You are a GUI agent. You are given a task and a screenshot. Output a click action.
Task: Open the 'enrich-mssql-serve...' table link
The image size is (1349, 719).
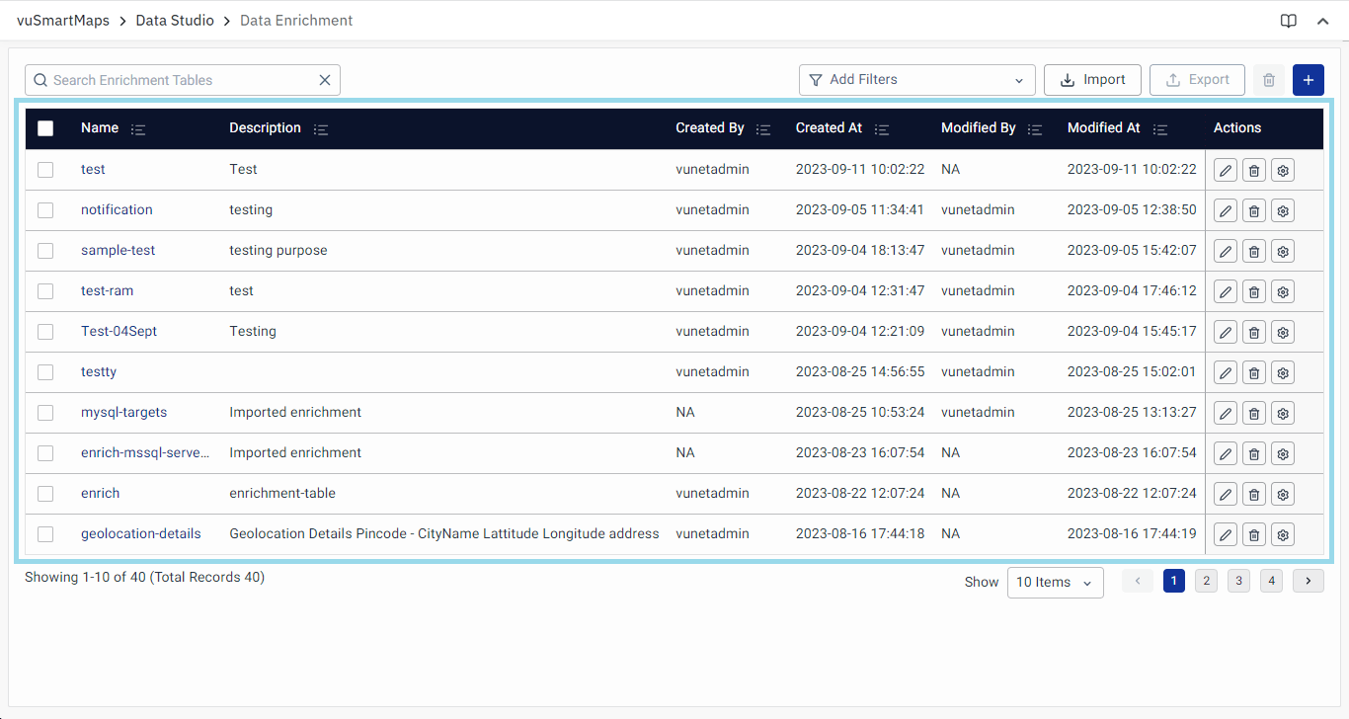tap(145, 453)
